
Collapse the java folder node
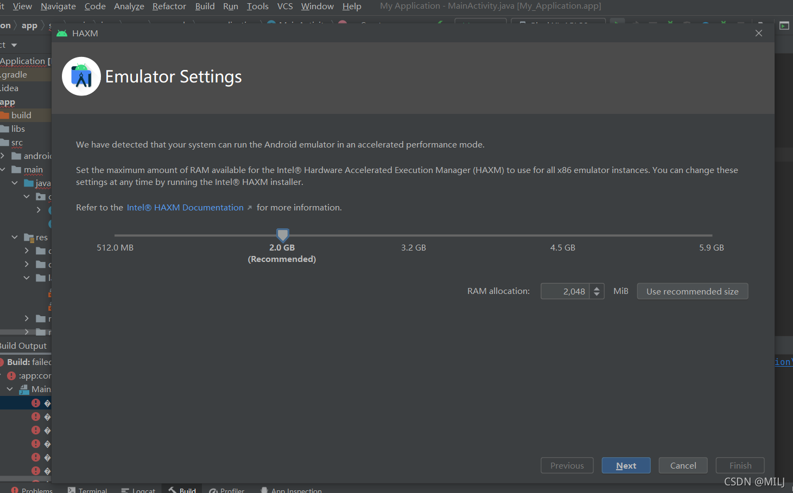click(15, 183)
